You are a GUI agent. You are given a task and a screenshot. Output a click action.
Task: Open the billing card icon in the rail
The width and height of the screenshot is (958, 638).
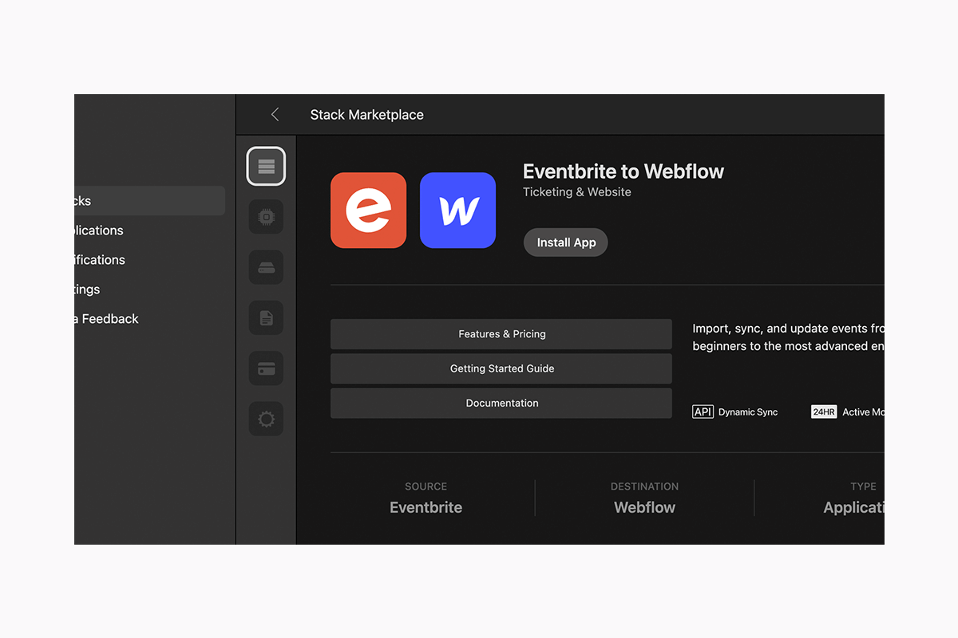click(x=266, y=368)
